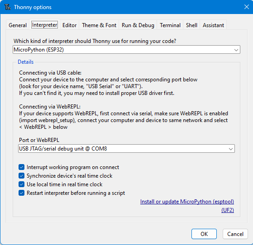253x245 pixels.
Task: Close the Thonny options dialog
Action: pyautogui.click(x=246, y=7)
